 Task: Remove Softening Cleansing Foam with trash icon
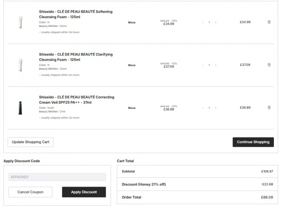(x=269, y=22)
